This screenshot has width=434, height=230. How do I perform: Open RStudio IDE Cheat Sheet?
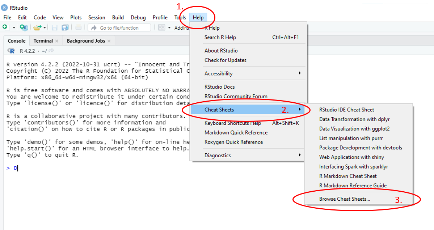click(359, 110)
